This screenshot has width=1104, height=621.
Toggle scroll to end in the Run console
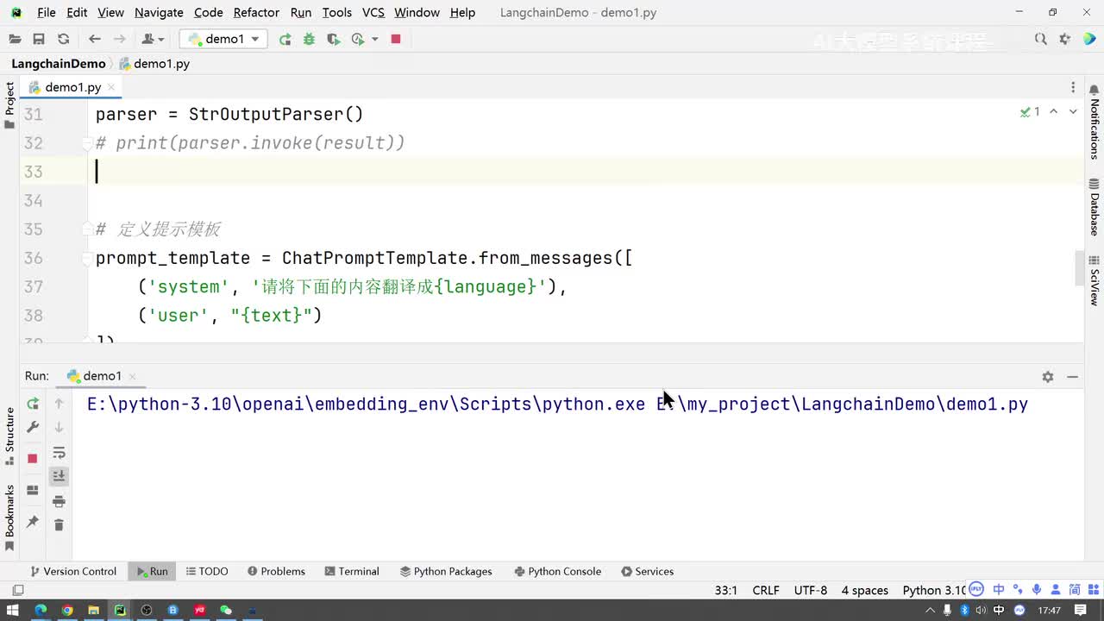(59, 475)
